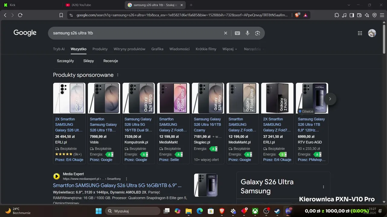The height and width of the screenshot is (217, 387).
Task: Go back to previous page
Action: tap(5, 15)
